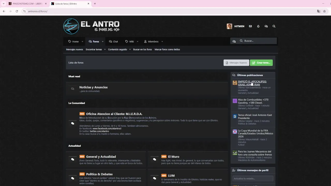Click the MauroMetall poster avatar

click(x=235, y=132)
